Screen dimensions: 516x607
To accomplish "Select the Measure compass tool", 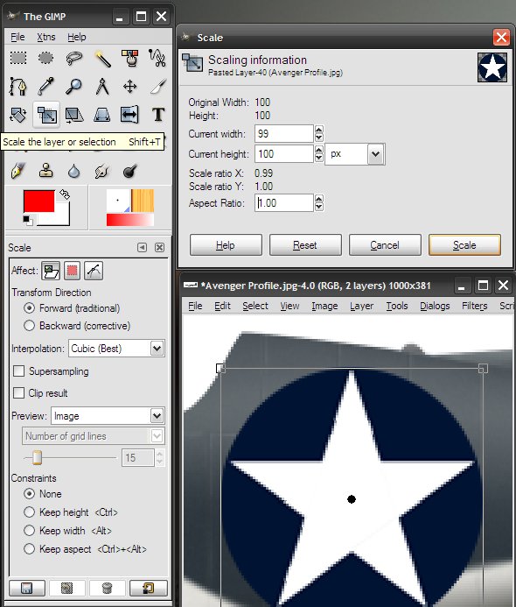I will pos(102,87).
